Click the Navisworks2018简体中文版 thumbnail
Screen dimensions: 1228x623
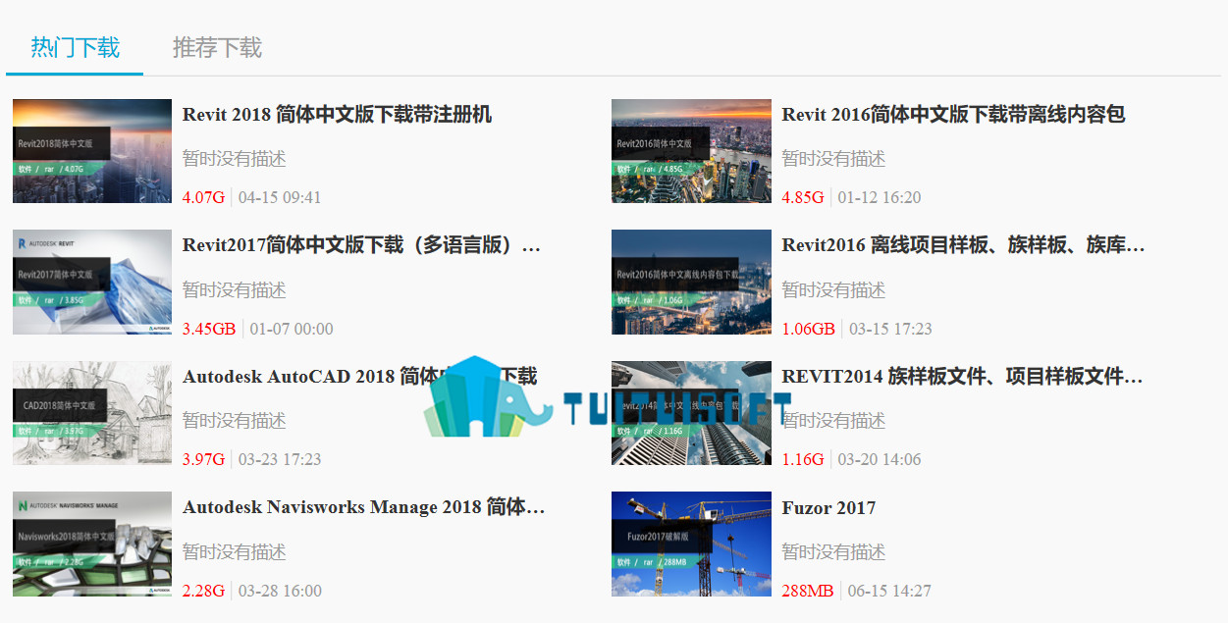(x=92, y=545)
